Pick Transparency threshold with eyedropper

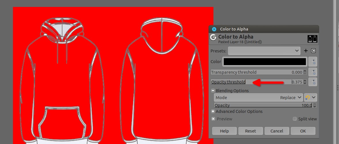313,72
